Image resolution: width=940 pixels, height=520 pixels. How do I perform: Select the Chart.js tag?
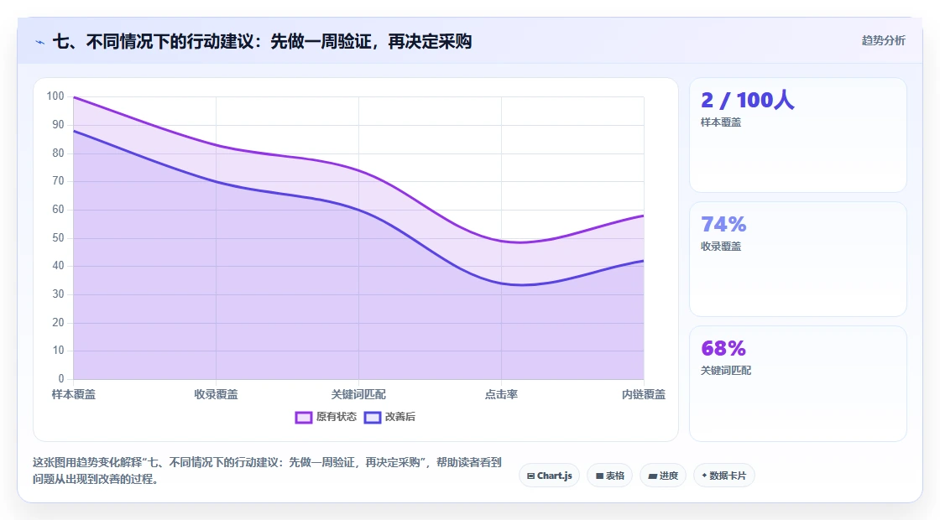coord(549,476)
